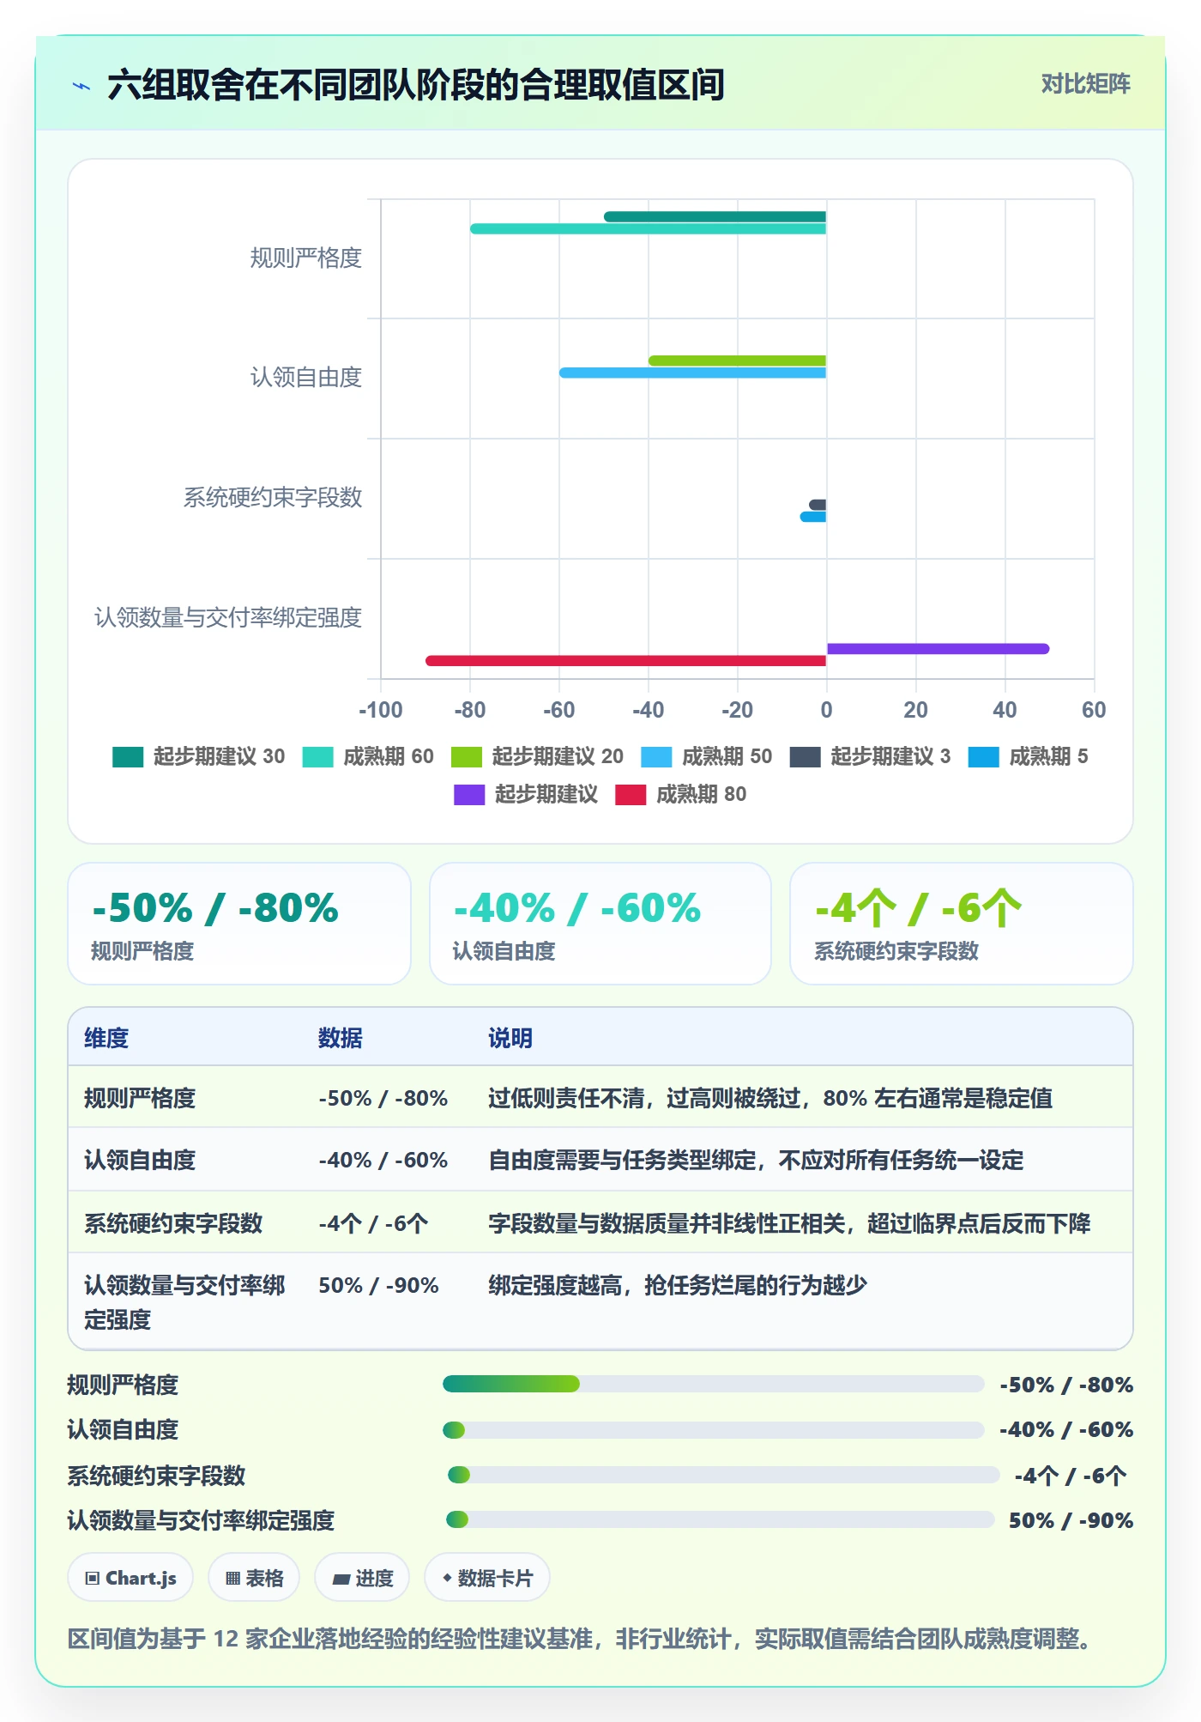The width and height of the screenshot is (1201, 1722).
Task: Click the dark teal chart bar ending at -50
Action: tap(715, 216)
